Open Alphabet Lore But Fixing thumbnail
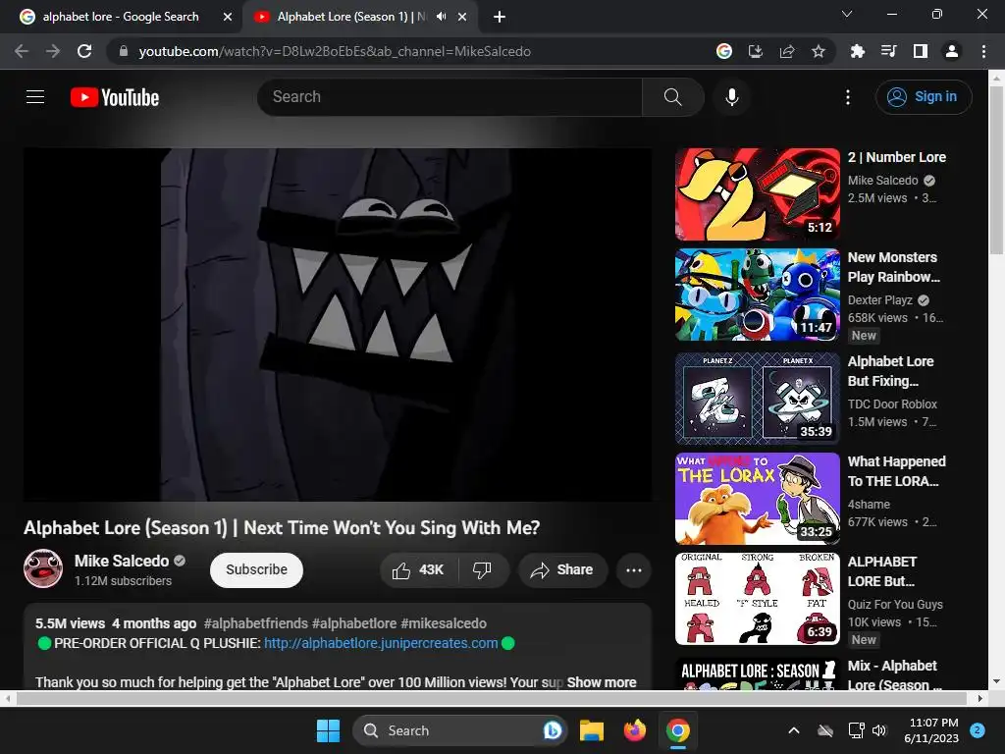 [758, 399]
